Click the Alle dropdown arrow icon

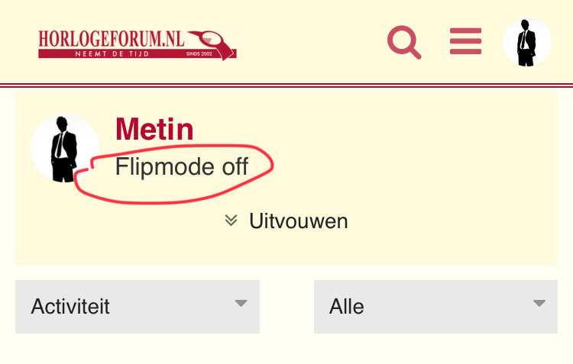point(539,303)
